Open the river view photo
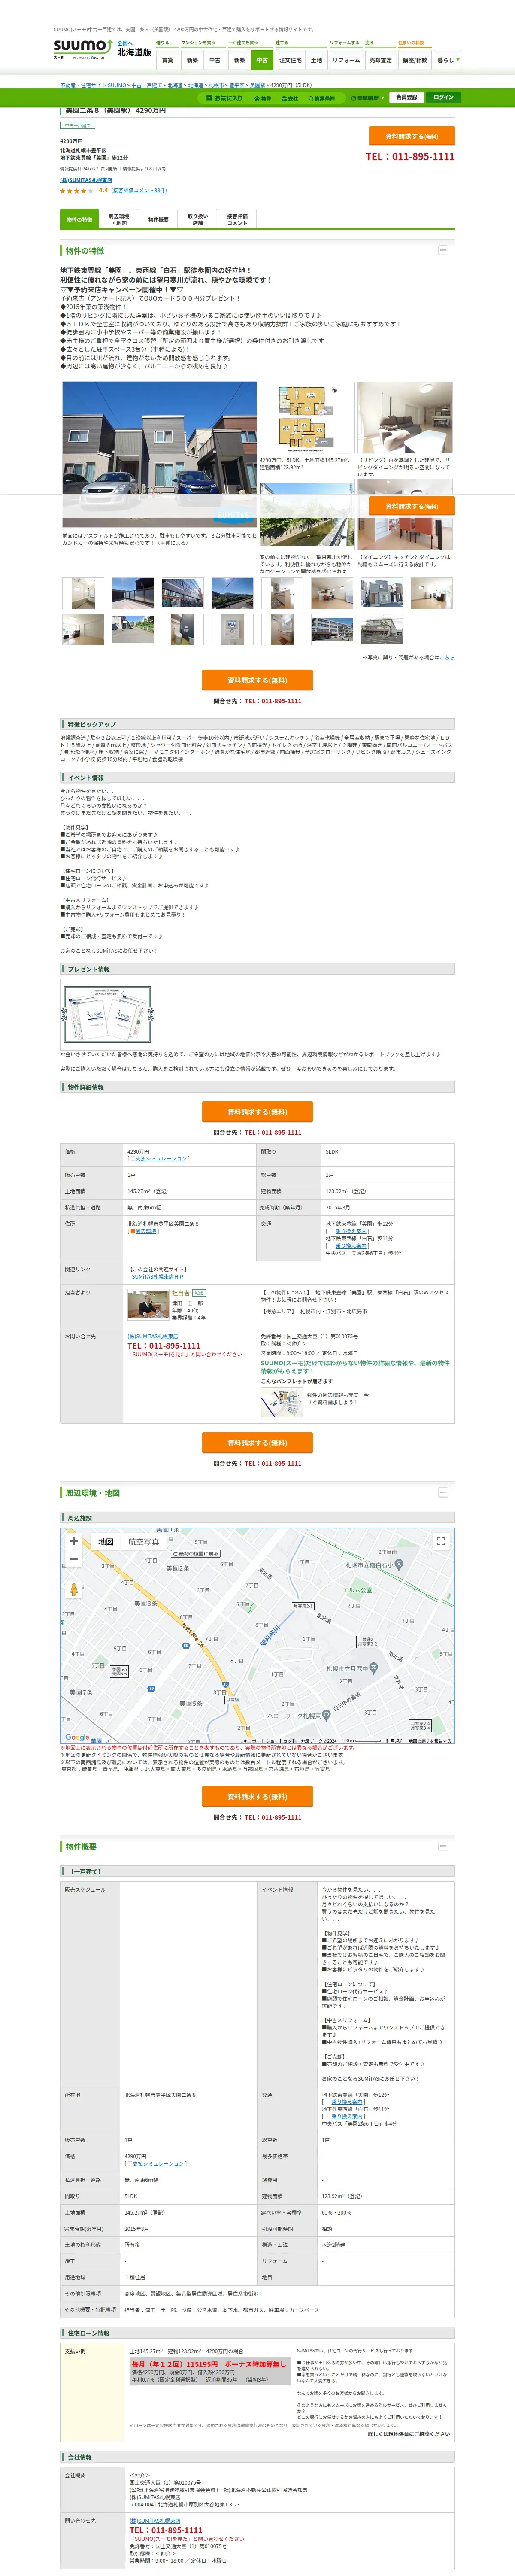 coord(306,514)
